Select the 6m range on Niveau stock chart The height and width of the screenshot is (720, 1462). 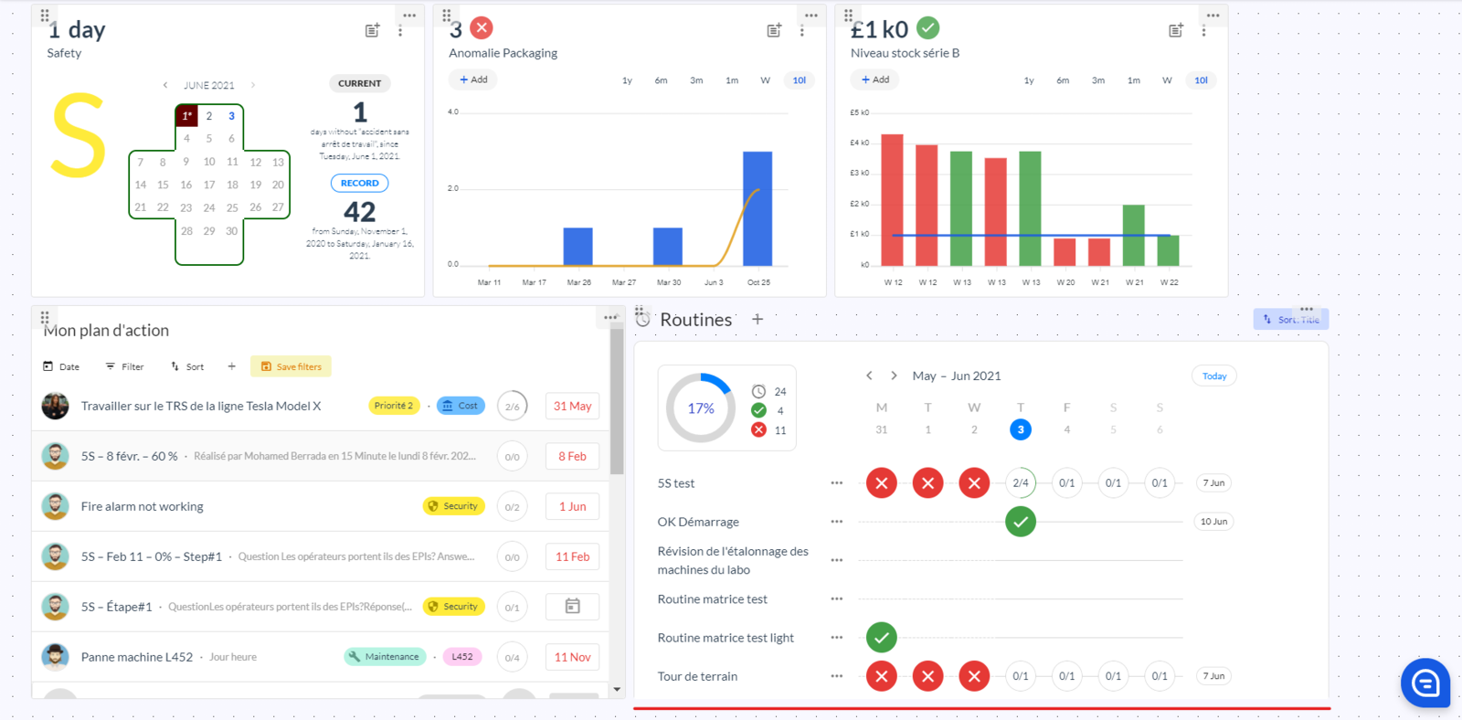point(1063,80)
